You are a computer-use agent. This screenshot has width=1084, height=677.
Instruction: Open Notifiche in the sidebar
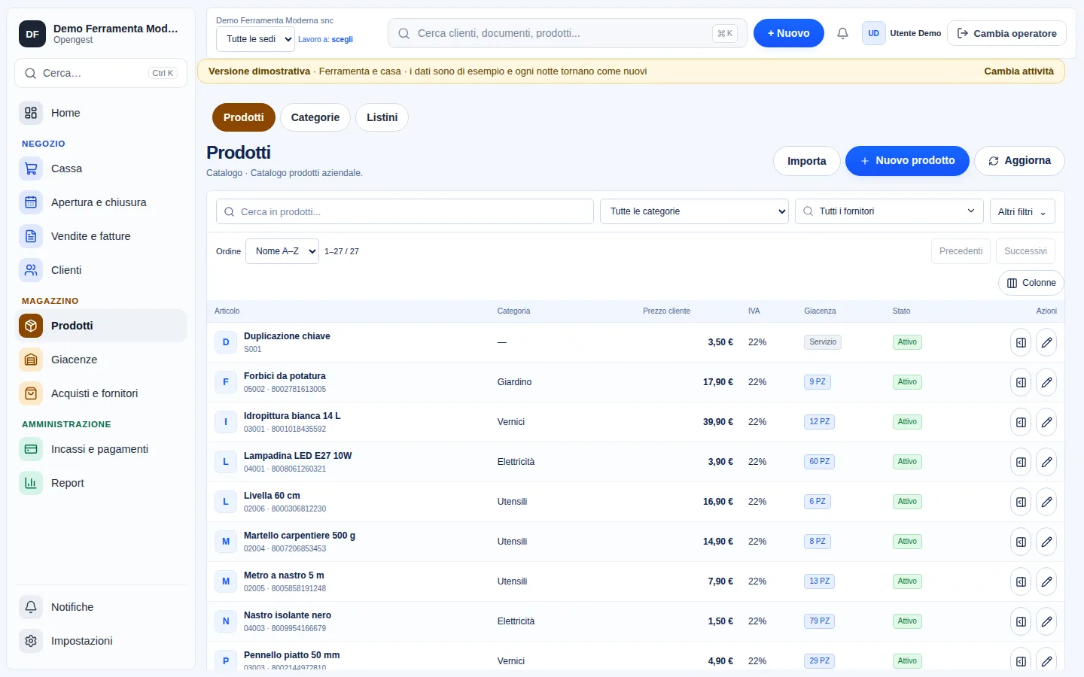click(x=101, y=607)
